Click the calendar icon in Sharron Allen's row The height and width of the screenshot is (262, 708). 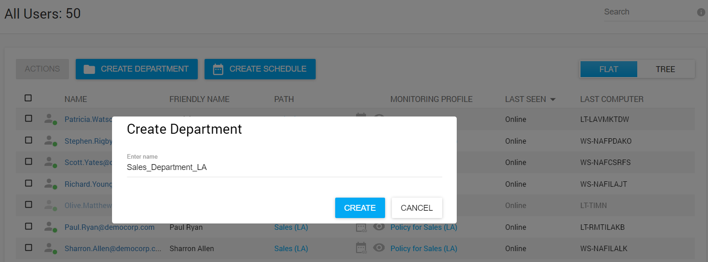click(361, 248)
